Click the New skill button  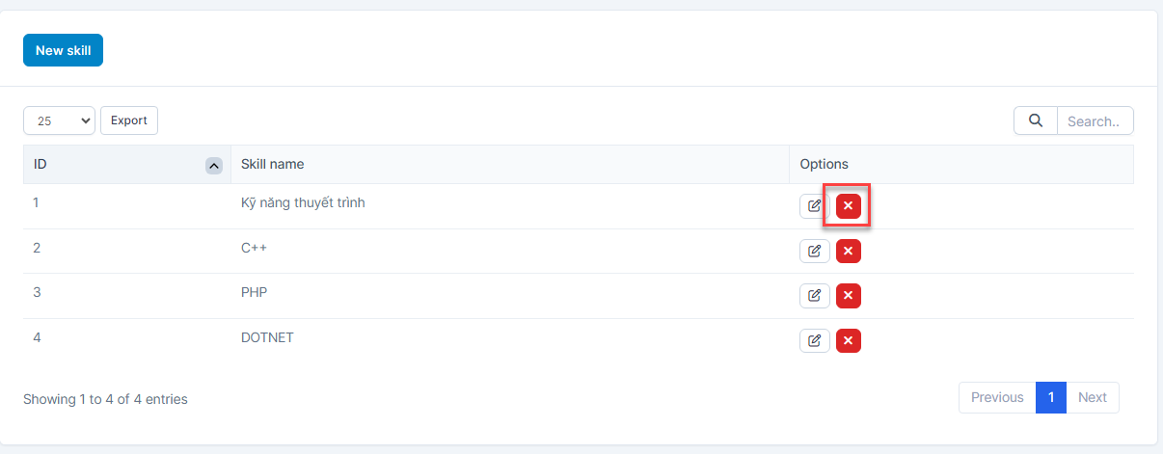click(63, 51)
